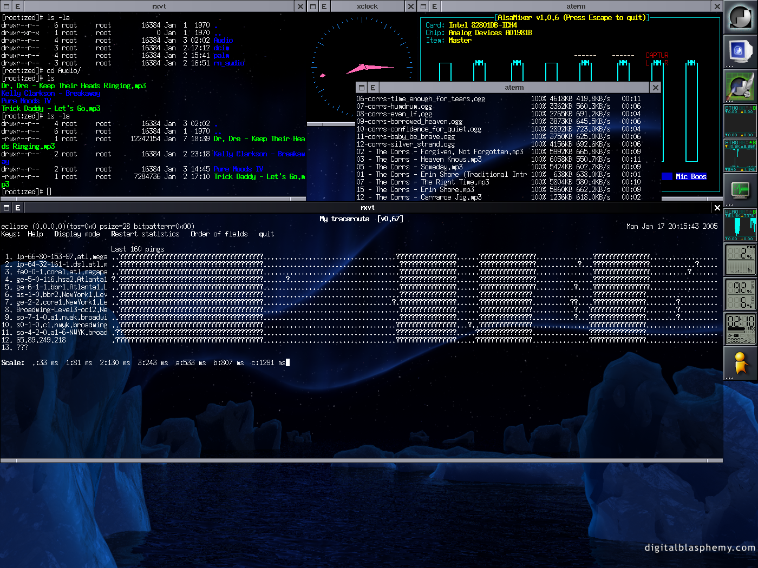Image resolution: width=758 pixels, height=568 pixels.
Task: Launch the CRT monitor icon in the dock
Action: tap(740, 51)
